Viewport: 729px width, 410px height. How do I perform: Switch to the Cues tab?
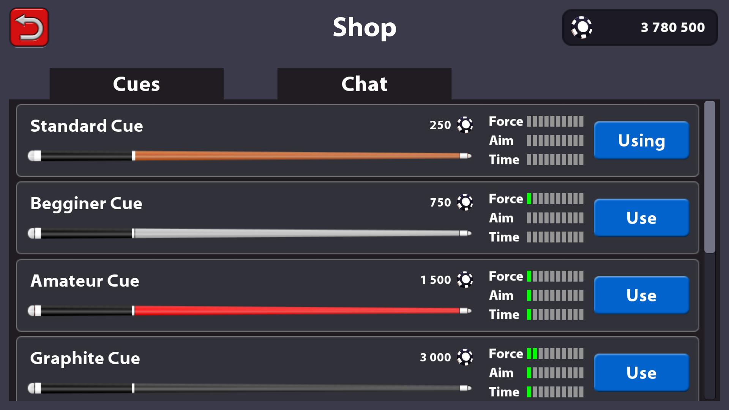click(x=136, y=84)
